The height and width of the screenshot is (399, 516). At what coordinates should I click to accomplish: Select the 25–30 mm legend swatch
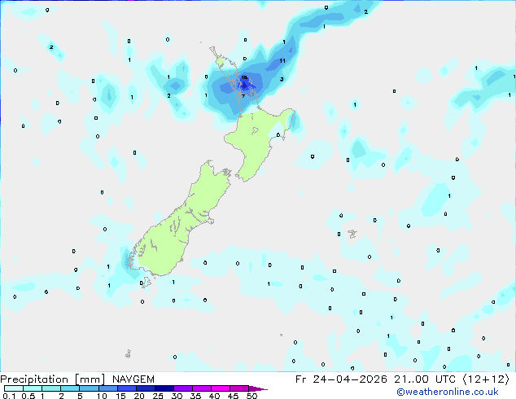[164, 388]
